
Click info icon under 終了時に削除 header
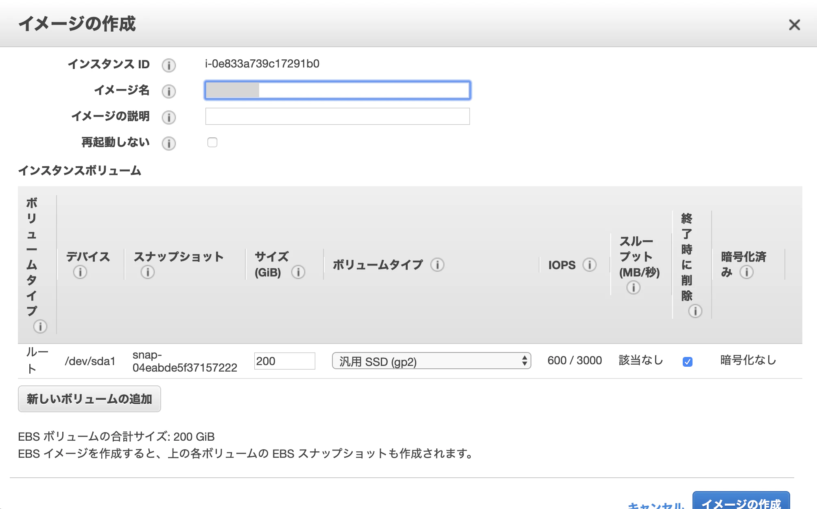(695, 311)
